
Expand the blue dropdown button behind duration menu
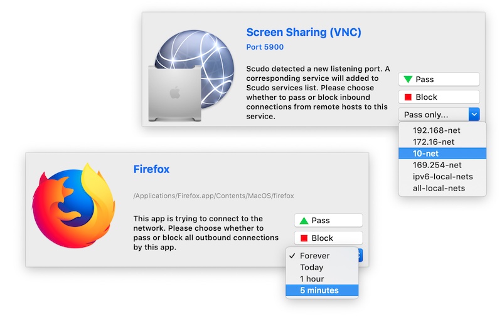(360, 255)
